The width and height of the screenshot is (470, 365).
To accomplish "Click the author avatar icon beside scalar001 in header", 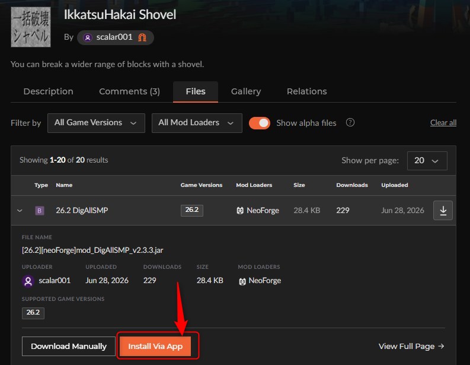I will (x=88, y=37).
